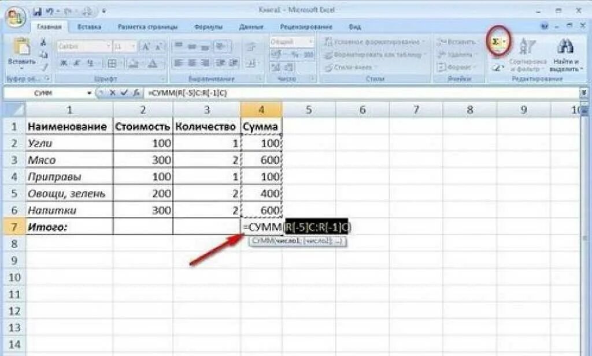Open Customize Quick Access Toolbar arrow

point(103,12)
